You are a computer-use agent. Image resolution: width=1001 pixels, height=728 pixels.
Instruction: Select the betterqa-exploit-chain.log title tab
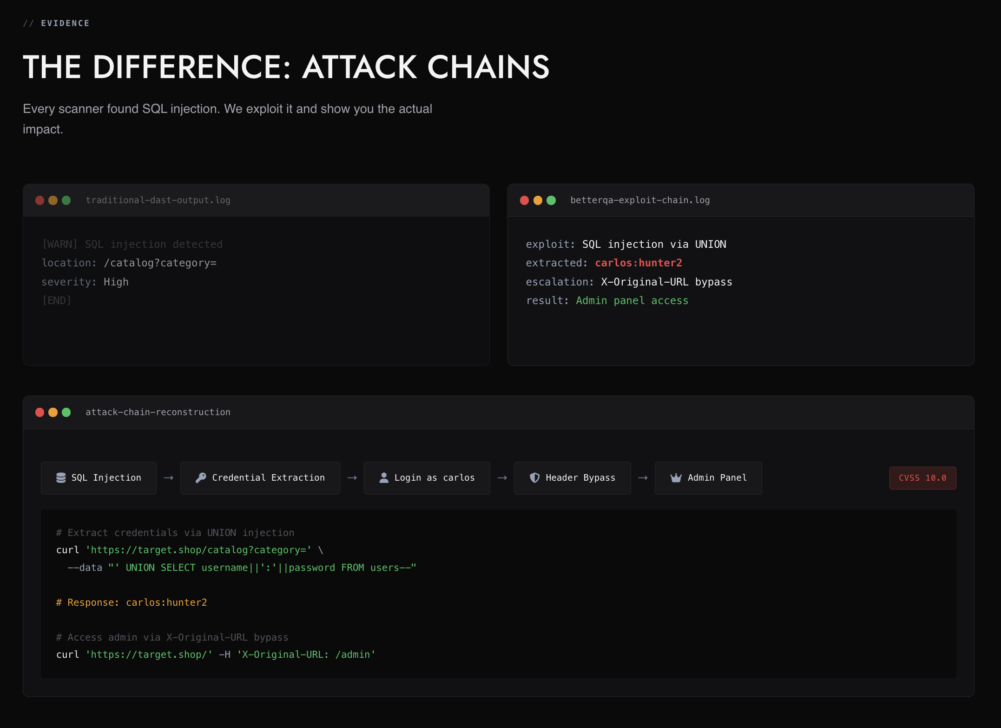point(639,200)
